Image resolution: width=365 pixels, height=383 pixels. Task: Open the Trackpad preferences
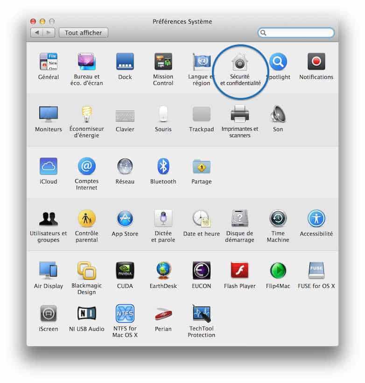(201, 114)
